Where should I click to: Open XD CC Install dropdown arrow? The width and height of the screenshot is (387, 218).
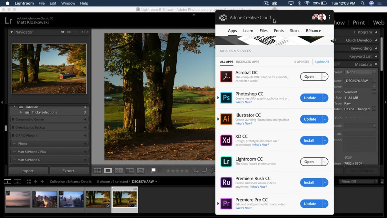tap(325, 141)
